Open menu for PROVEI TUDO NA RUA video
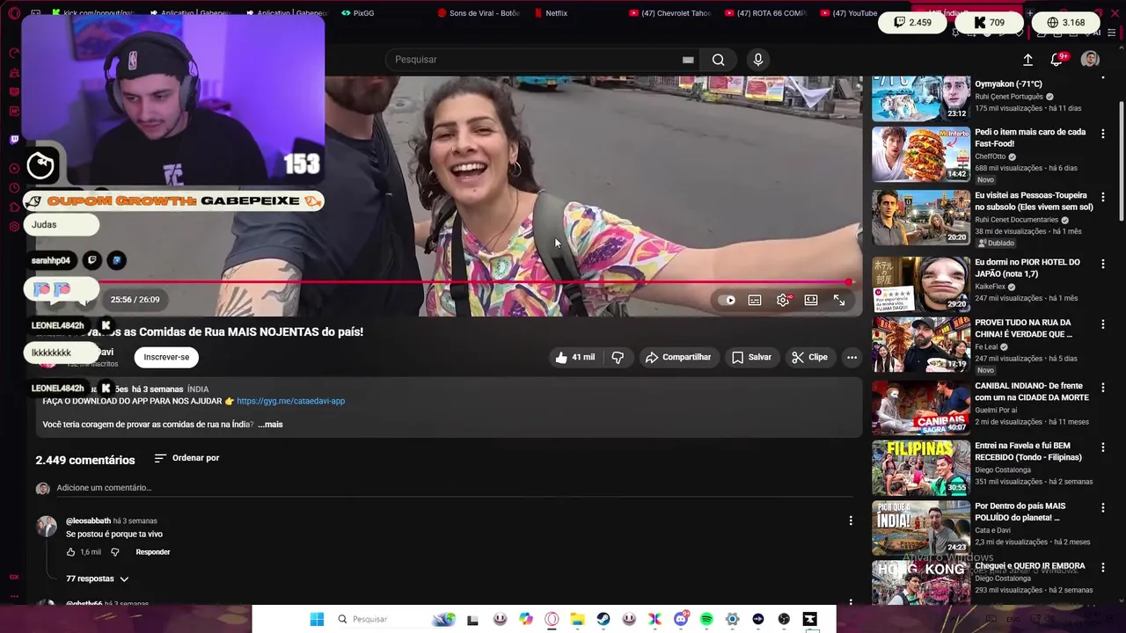Viewport: 1126px width, 633px height. pos(1102,324)
